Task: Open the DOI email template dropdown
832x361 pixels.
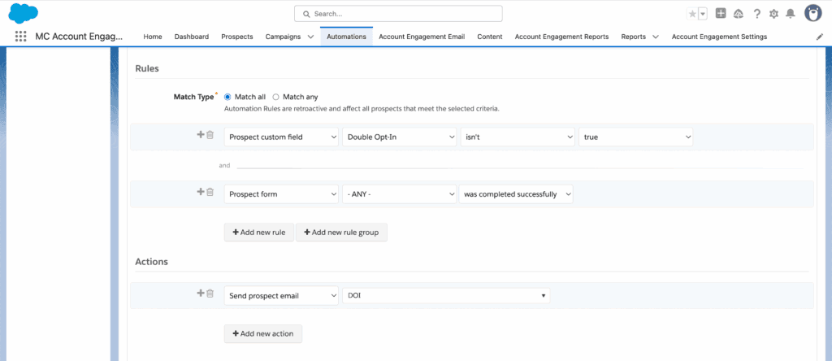Action: tap(446, 296)
